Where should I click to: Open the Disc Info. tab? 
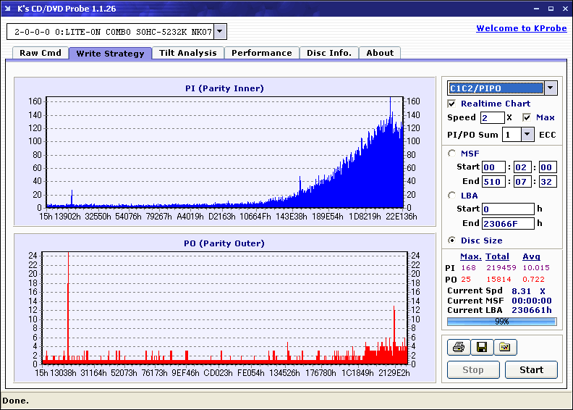[x=329, y=53]
